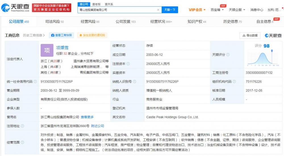Open the 天眼企服 dropdown menu

click(x=237, y=10)
